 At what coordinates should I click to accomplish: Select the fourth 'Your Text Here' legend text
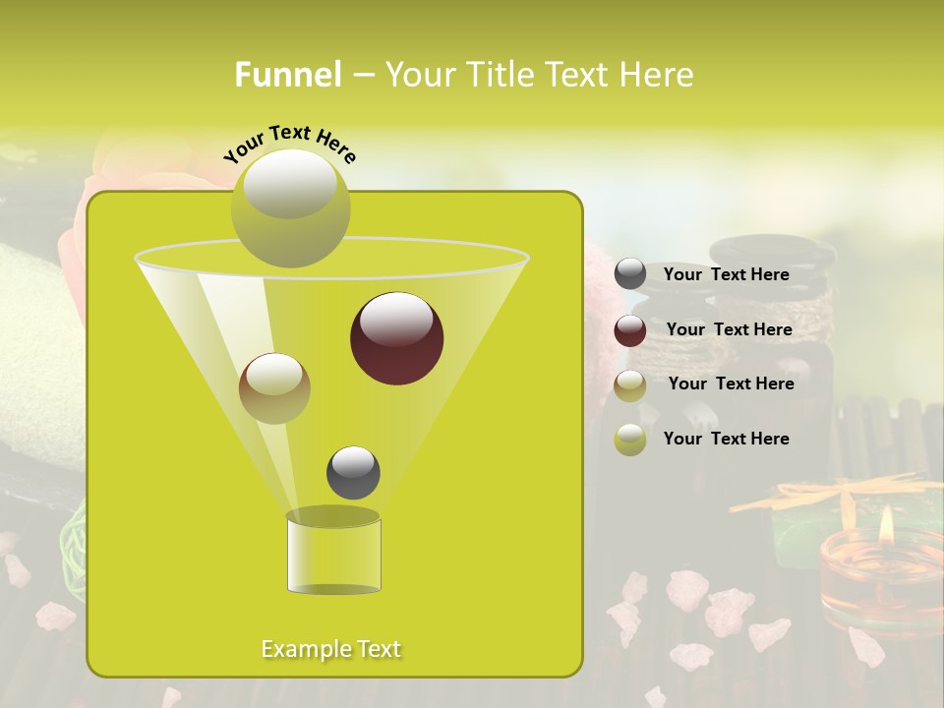click(x=727, y=440)
